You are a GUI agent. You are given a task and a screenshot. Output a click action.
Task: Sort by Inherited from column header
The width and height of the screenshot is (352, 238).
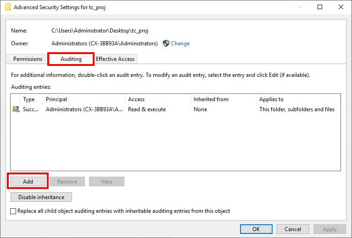coord(223,99)
